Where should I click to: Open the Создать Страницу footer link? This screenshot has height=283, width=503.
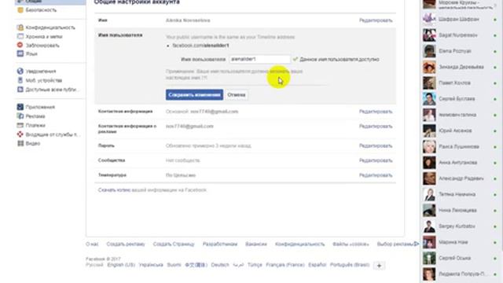point(174,244)
